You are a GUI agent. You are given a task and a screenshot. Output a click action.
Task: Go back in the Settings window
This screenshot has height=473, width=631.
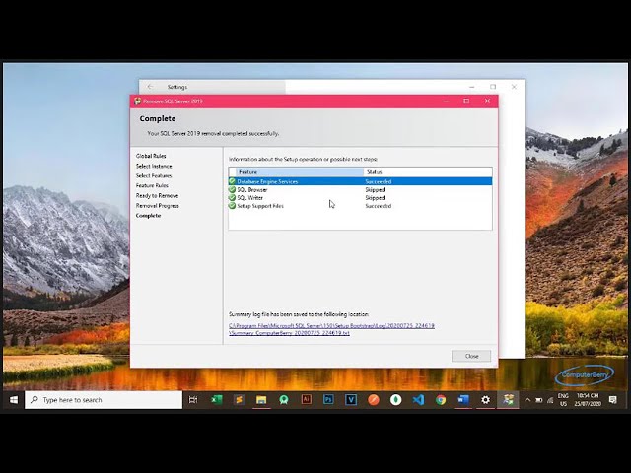tap(150, 87)
